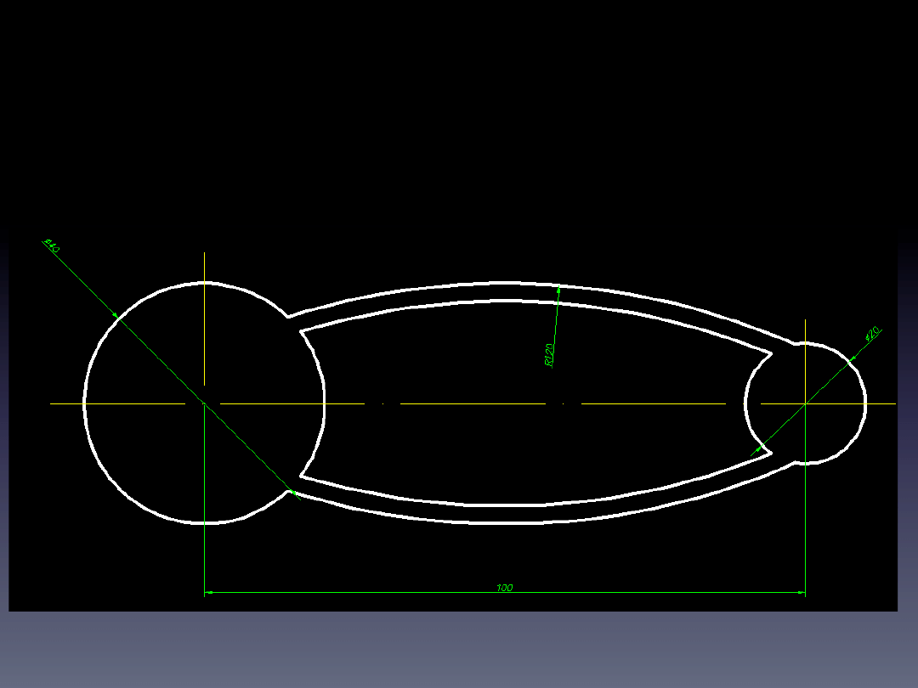The image size is (918, 688).
Task: Click the Ø40 diameter dimension label
Action: [x=51, y=246]
